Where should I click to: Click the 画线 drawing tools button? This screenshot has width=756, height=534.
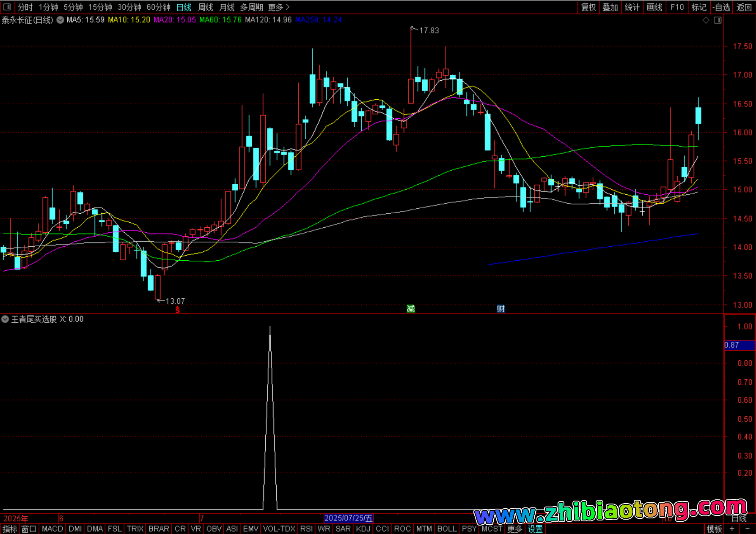click(654, 7)
